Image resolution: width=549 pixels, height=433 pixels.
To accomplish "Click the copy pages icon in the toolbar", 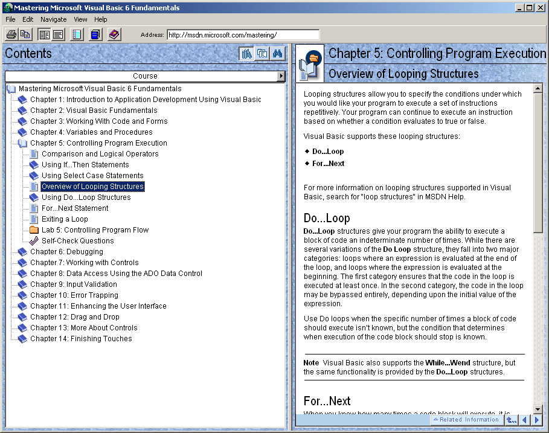I will coord(25,34).
